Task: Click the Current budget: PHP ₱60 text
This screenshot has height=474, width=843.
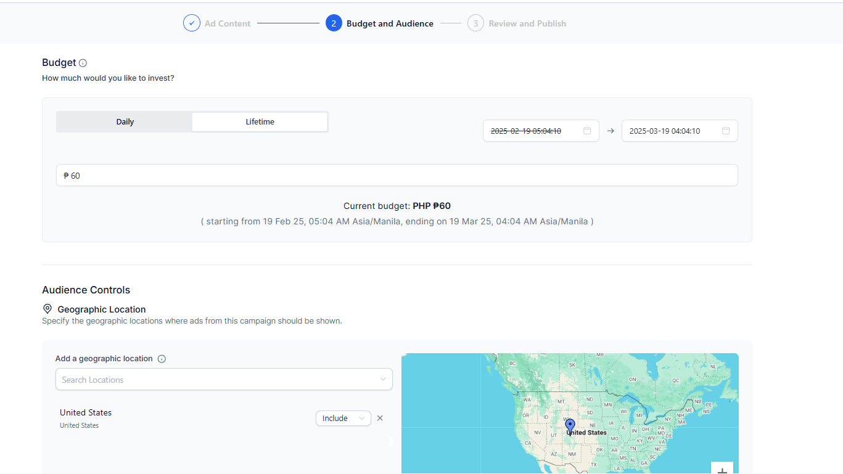Action: [397, 206]
